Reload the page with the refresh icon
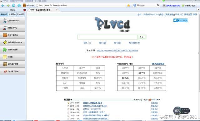The width and height of the screenshot is (200, 121). coord(13,5)
